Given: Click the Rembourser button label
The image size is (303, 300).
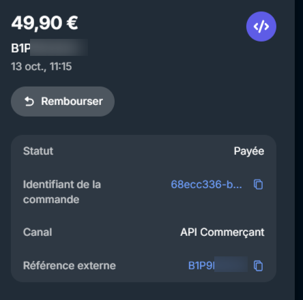Looking at the screenshot, I should [72, 102].
